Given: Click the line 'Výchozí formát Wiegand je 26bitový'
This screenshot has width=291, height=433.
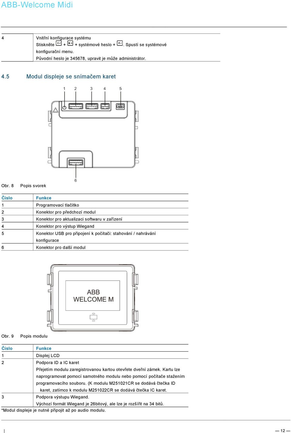Looking at the screenshot, I should 100,404.
